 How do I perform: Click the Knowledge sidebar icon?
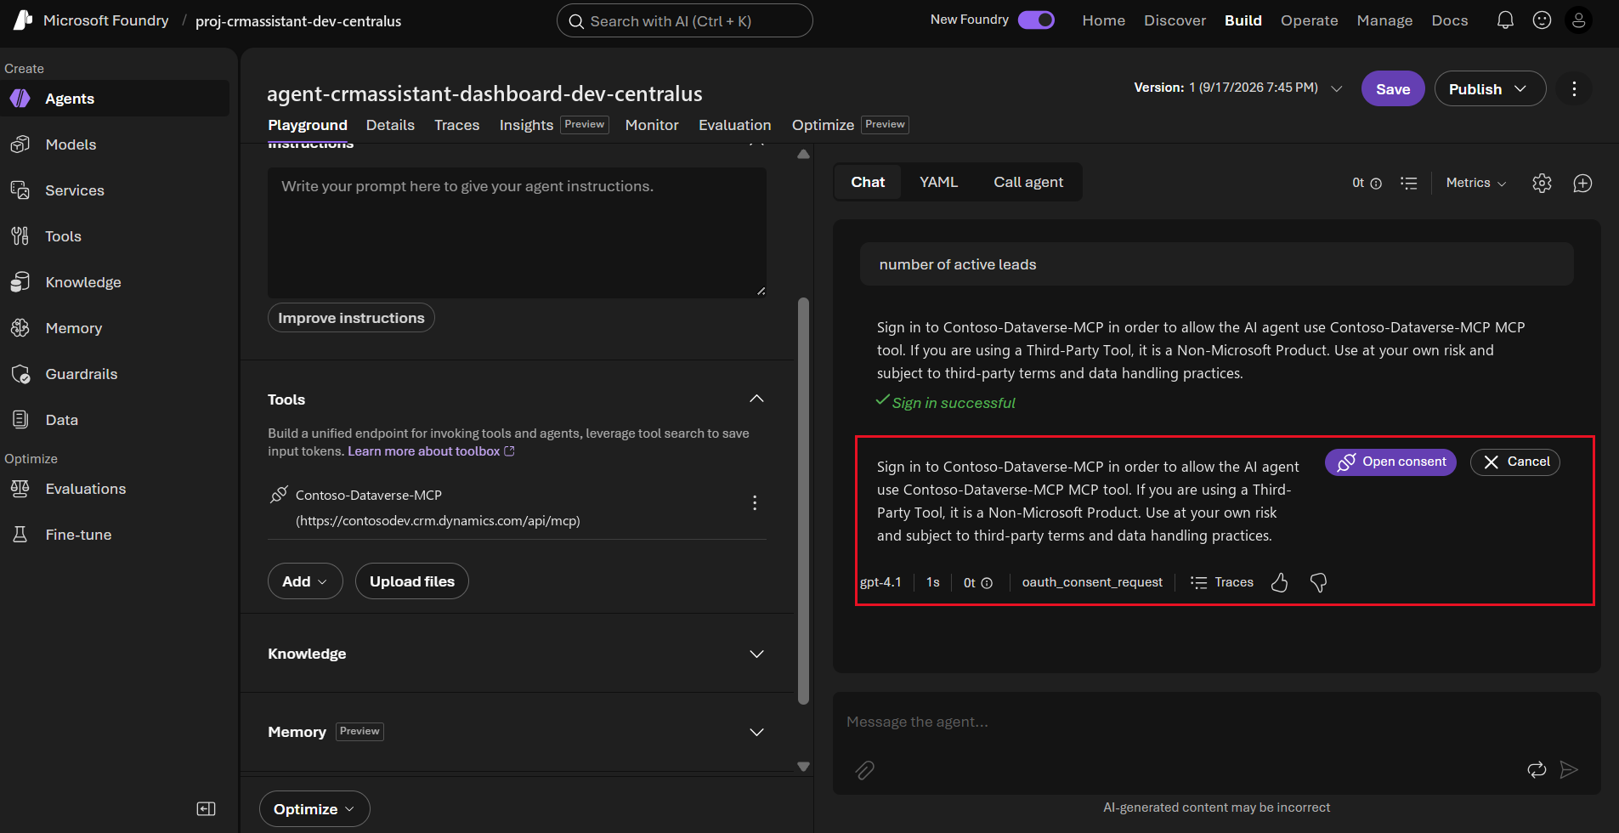20,282
